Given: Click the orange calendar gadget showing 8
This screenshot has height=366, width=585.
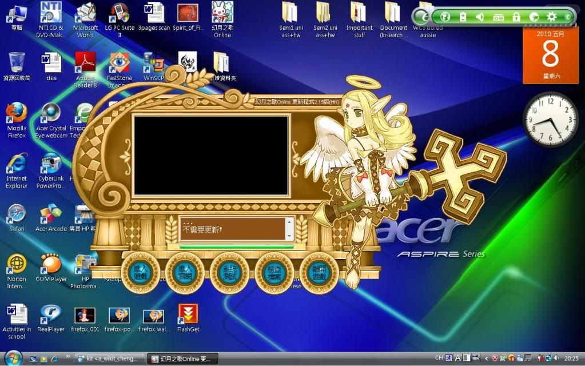Looking at the screenshot, I should pyautogui.click(x=551, y=55).
